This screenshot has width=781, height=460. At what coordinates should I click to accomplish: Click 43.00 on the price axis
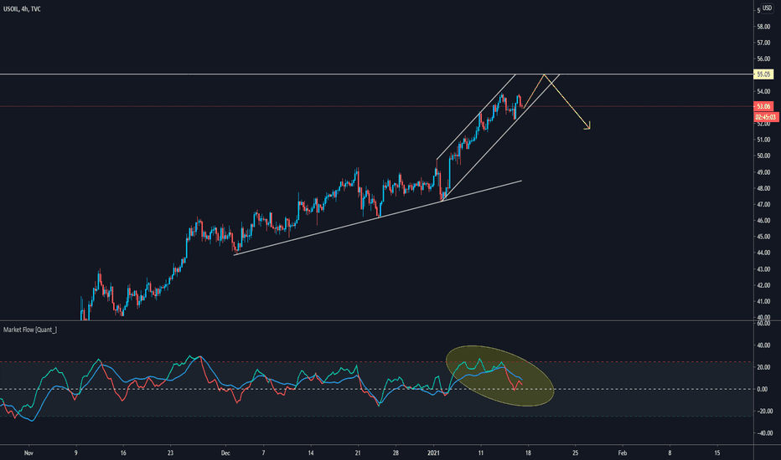[763, 269]
